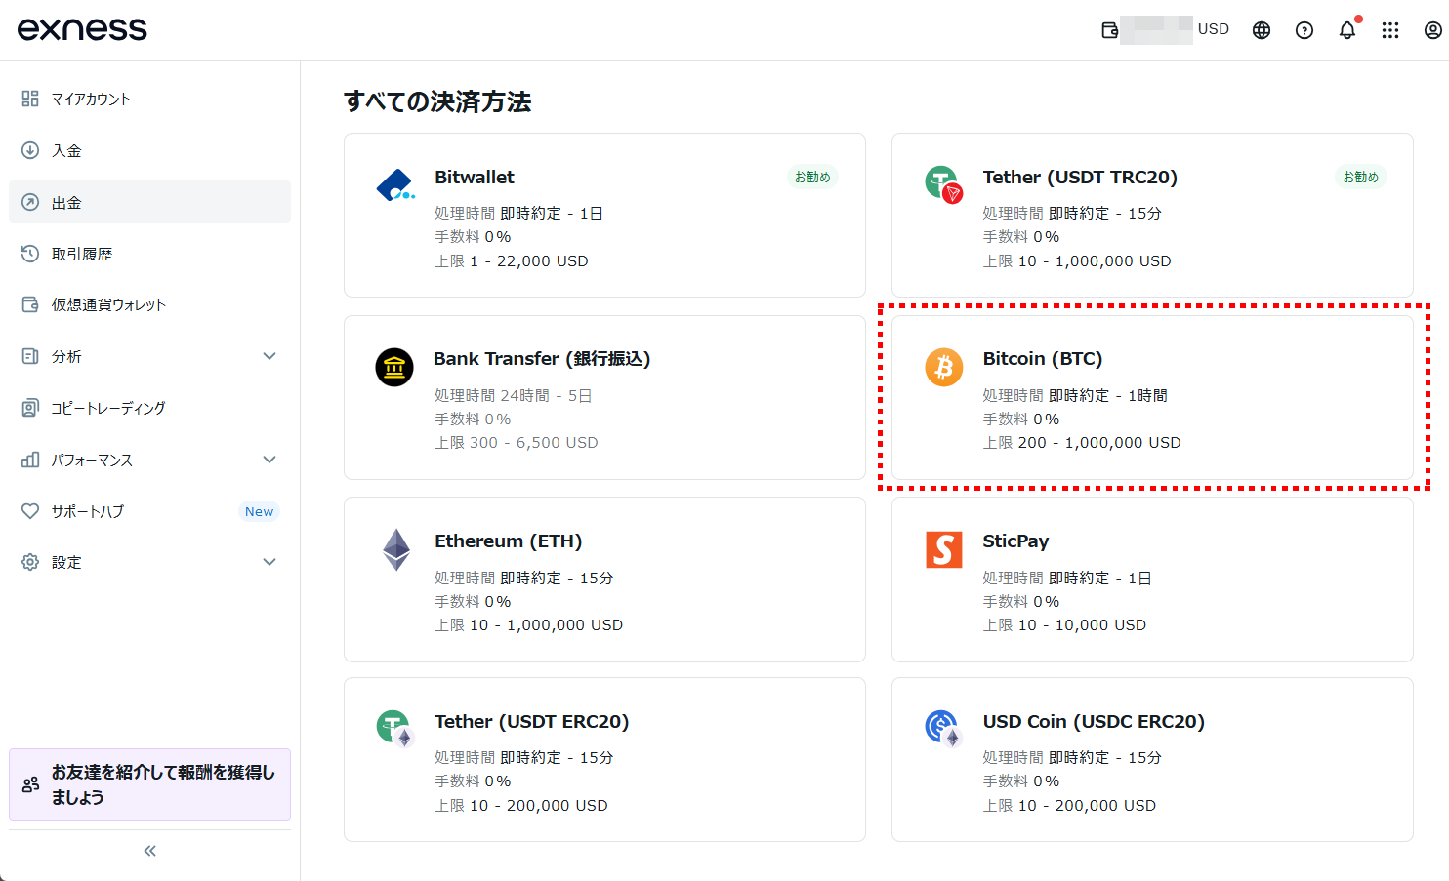Click the account profile icon
Viewport: 1449px width, 881px height.
pos(1431,30)
